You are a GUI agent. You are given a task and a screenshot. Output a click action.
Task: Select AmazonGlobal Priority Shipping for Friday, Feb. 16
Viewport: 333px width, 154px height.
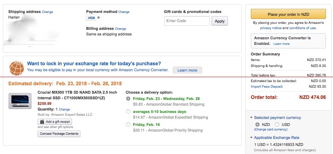(x=128, y=125)
